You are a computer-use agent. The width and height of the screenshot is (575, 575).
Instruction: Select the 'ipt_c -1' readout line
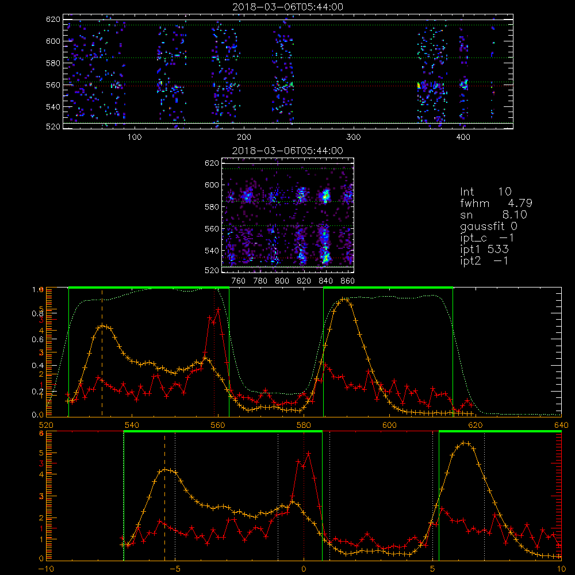pyautogui.click(x=488, y=238)
